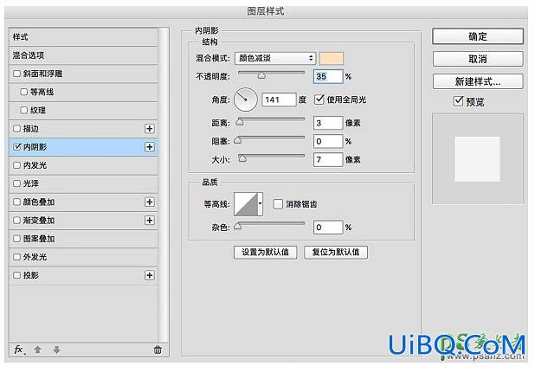Viewport: 535px width, 366px height.
Task: Add another 描边 effect plus icon
Action: (x=149, y=129)
